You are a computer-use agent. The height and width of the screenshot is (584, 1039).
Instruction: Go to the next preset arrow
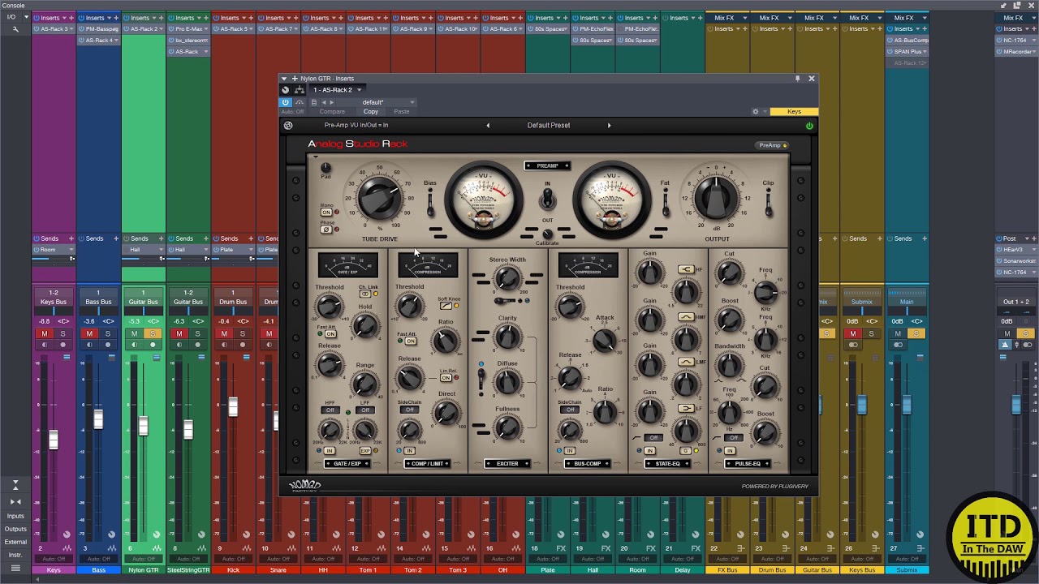pyautogui.click(x=609, y=126)
